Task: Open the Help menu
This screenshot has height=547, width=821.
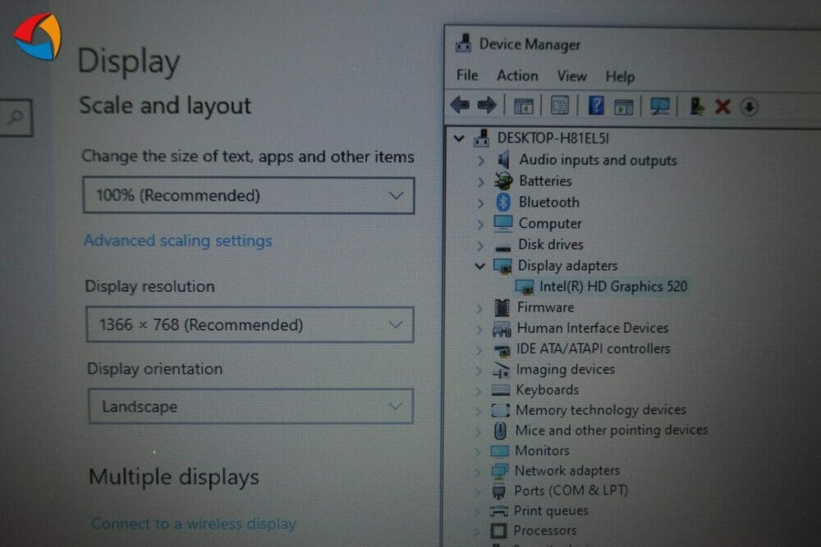Action: click(620, 77)
